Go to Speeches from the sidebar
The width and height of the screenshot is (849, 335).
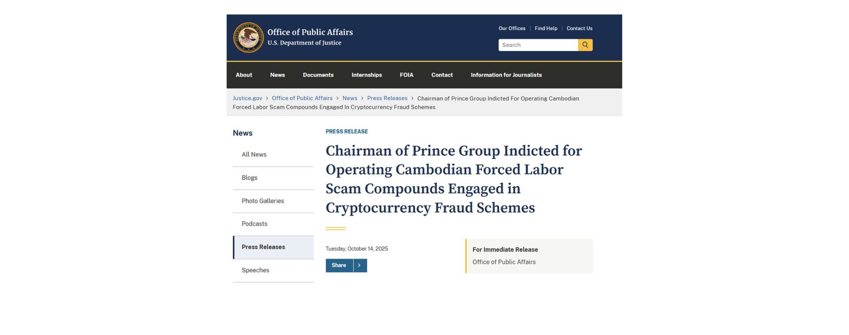pos(255,270)
